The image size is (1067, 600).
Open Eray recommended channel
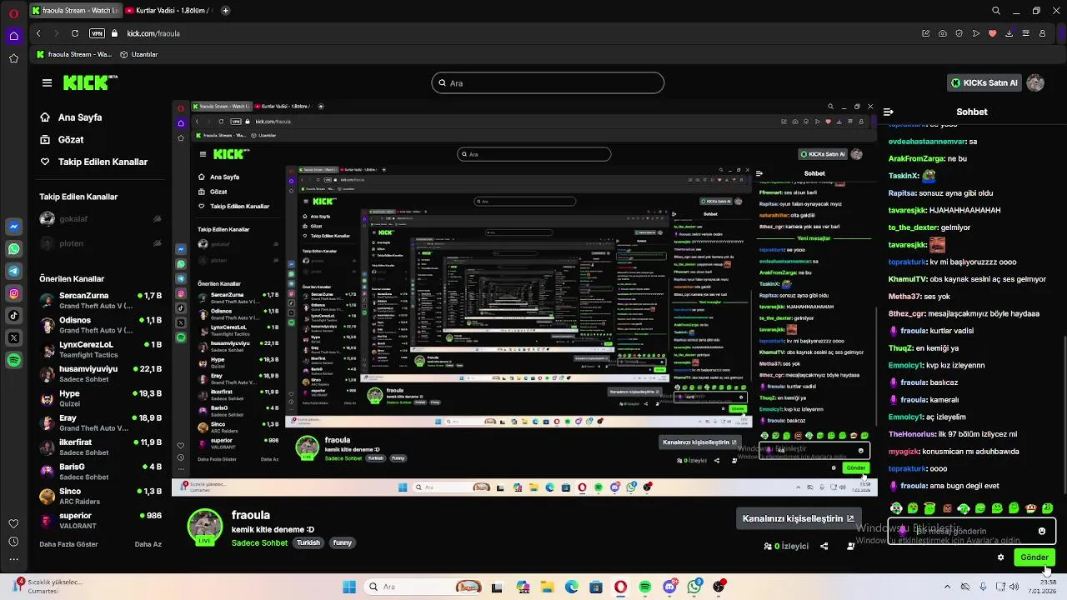coord(100,422)
